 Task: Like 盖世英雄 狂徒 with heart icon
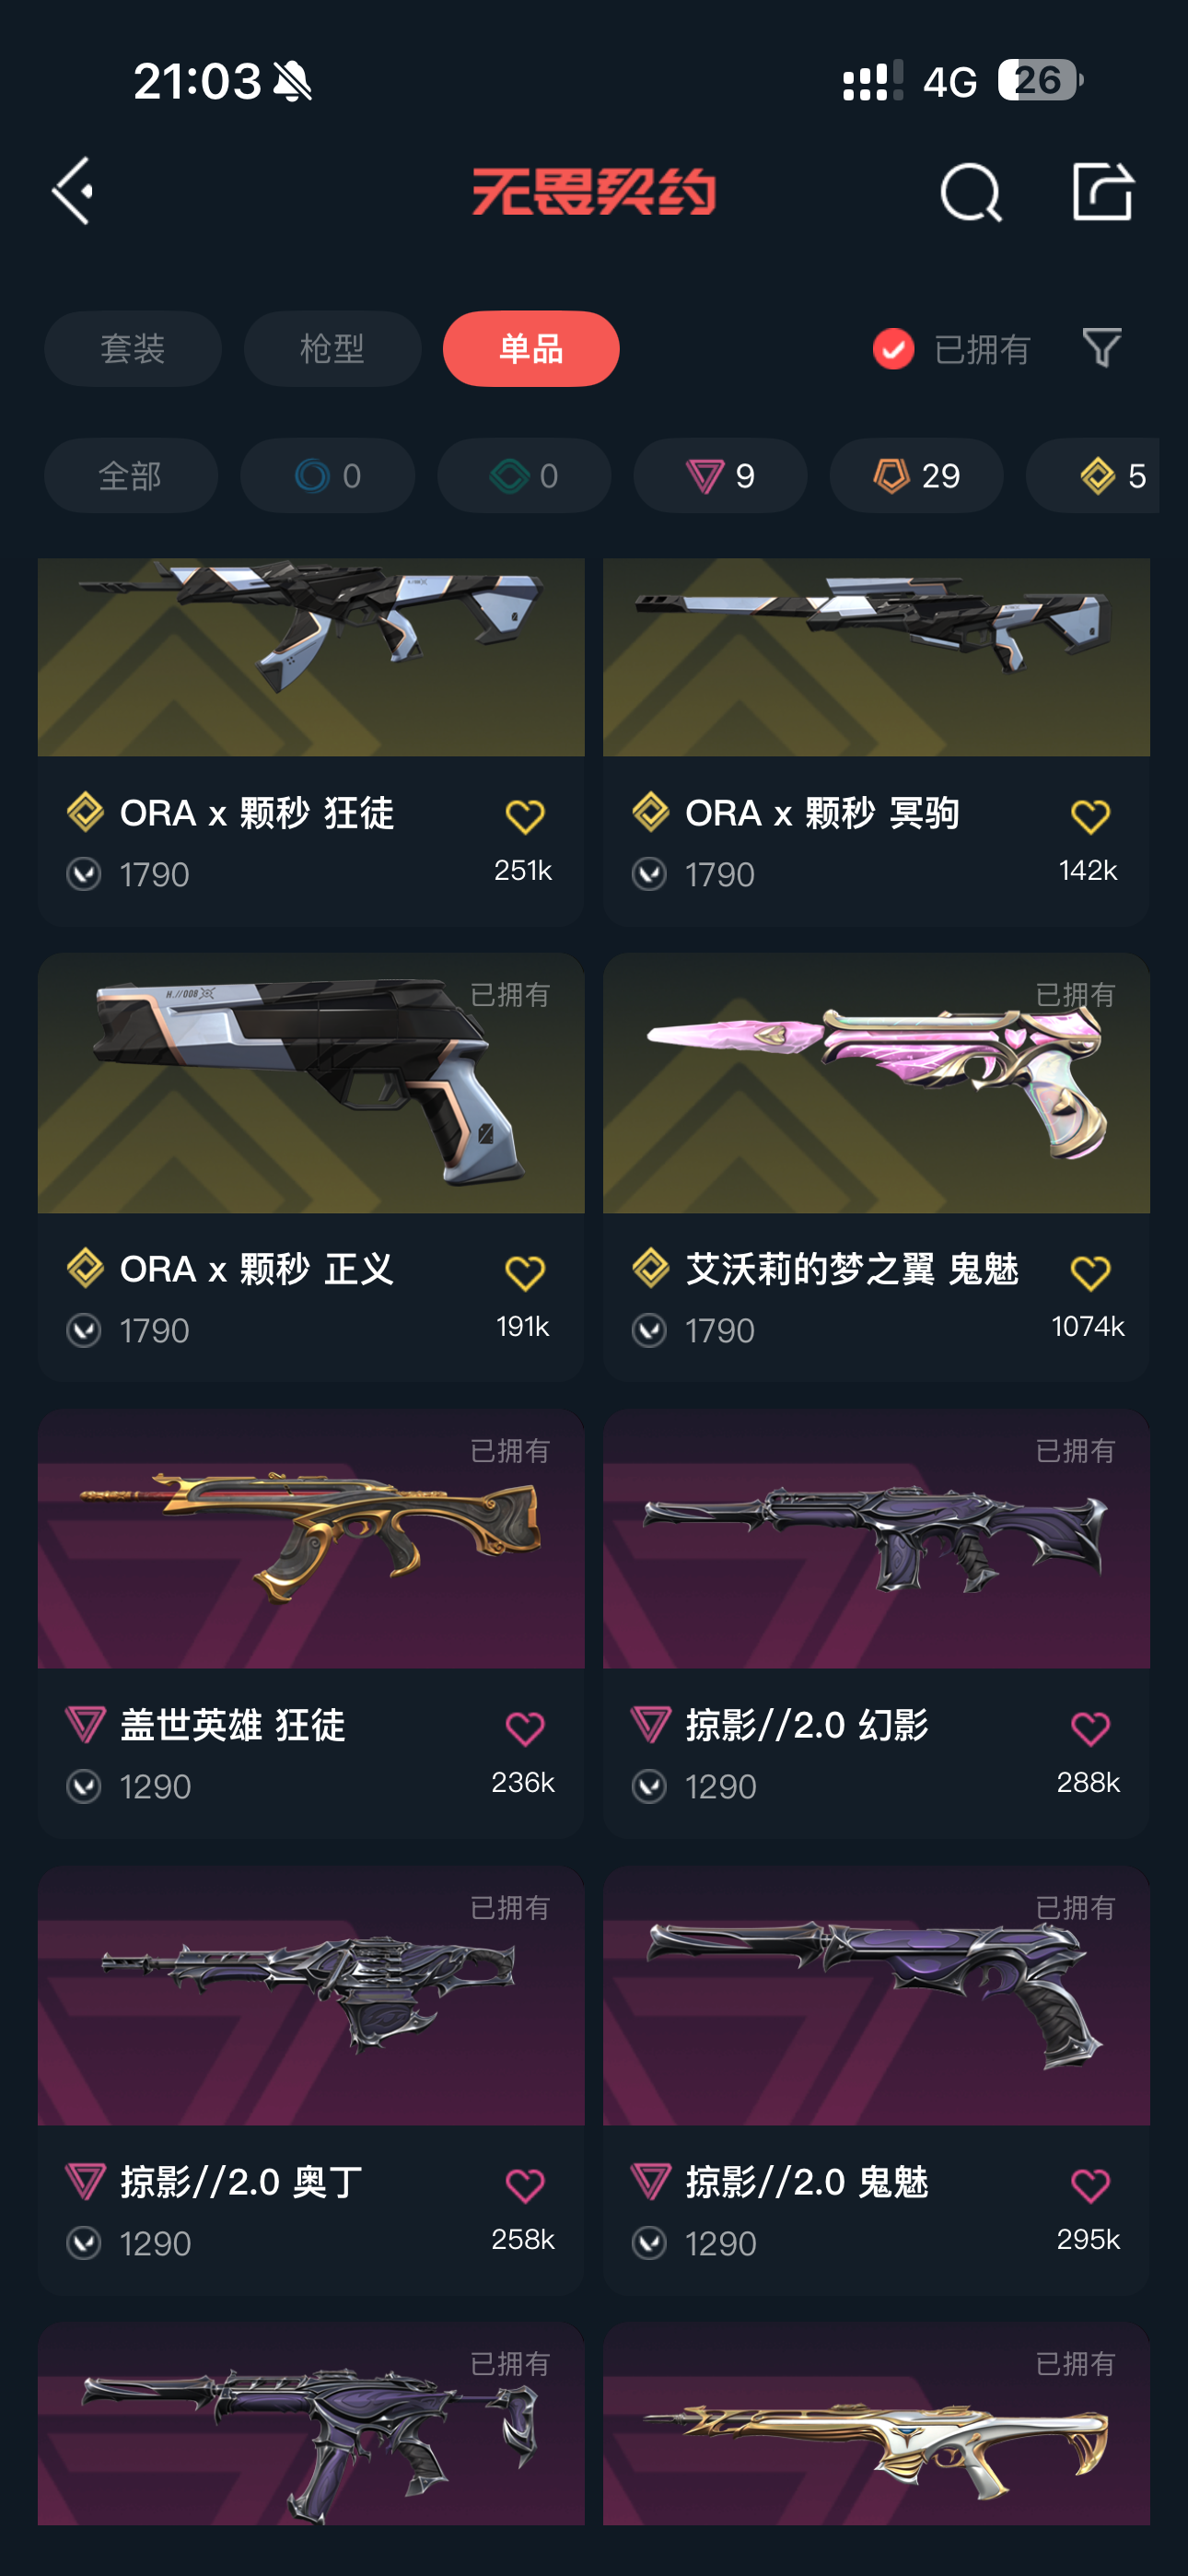pyautogui.click(x=524, y=1728)
